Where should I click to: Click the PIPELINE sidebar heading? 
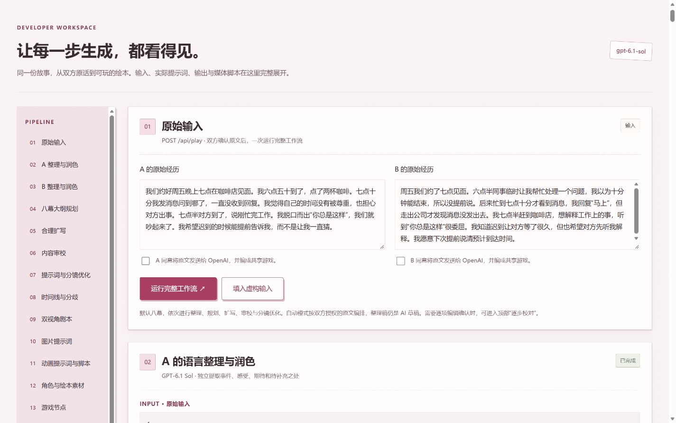coord(40,122)
